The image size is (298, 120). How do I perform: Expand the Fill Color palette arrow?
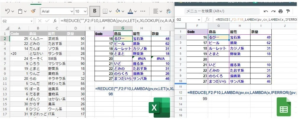click(123, 12)
